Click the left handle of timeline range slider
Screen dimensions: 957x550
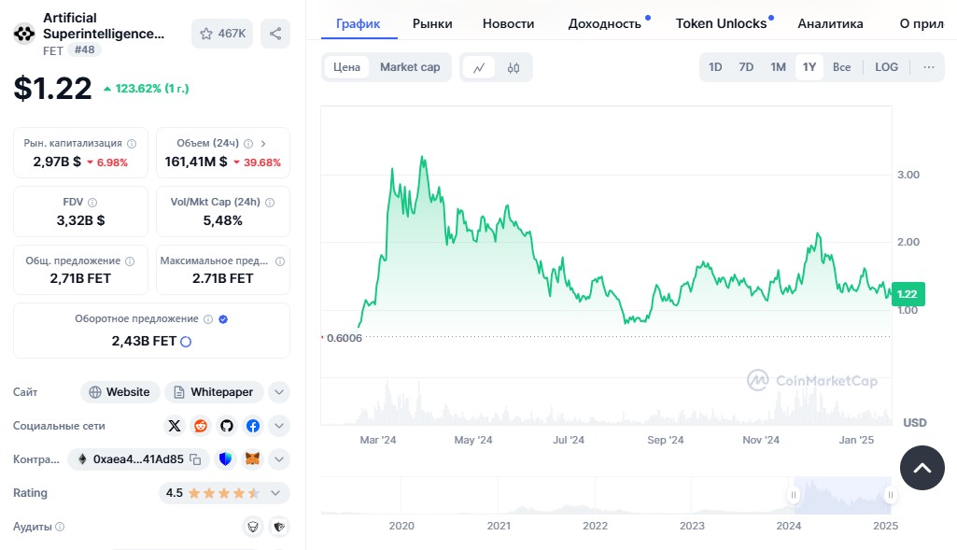click(x=794, y=495)
